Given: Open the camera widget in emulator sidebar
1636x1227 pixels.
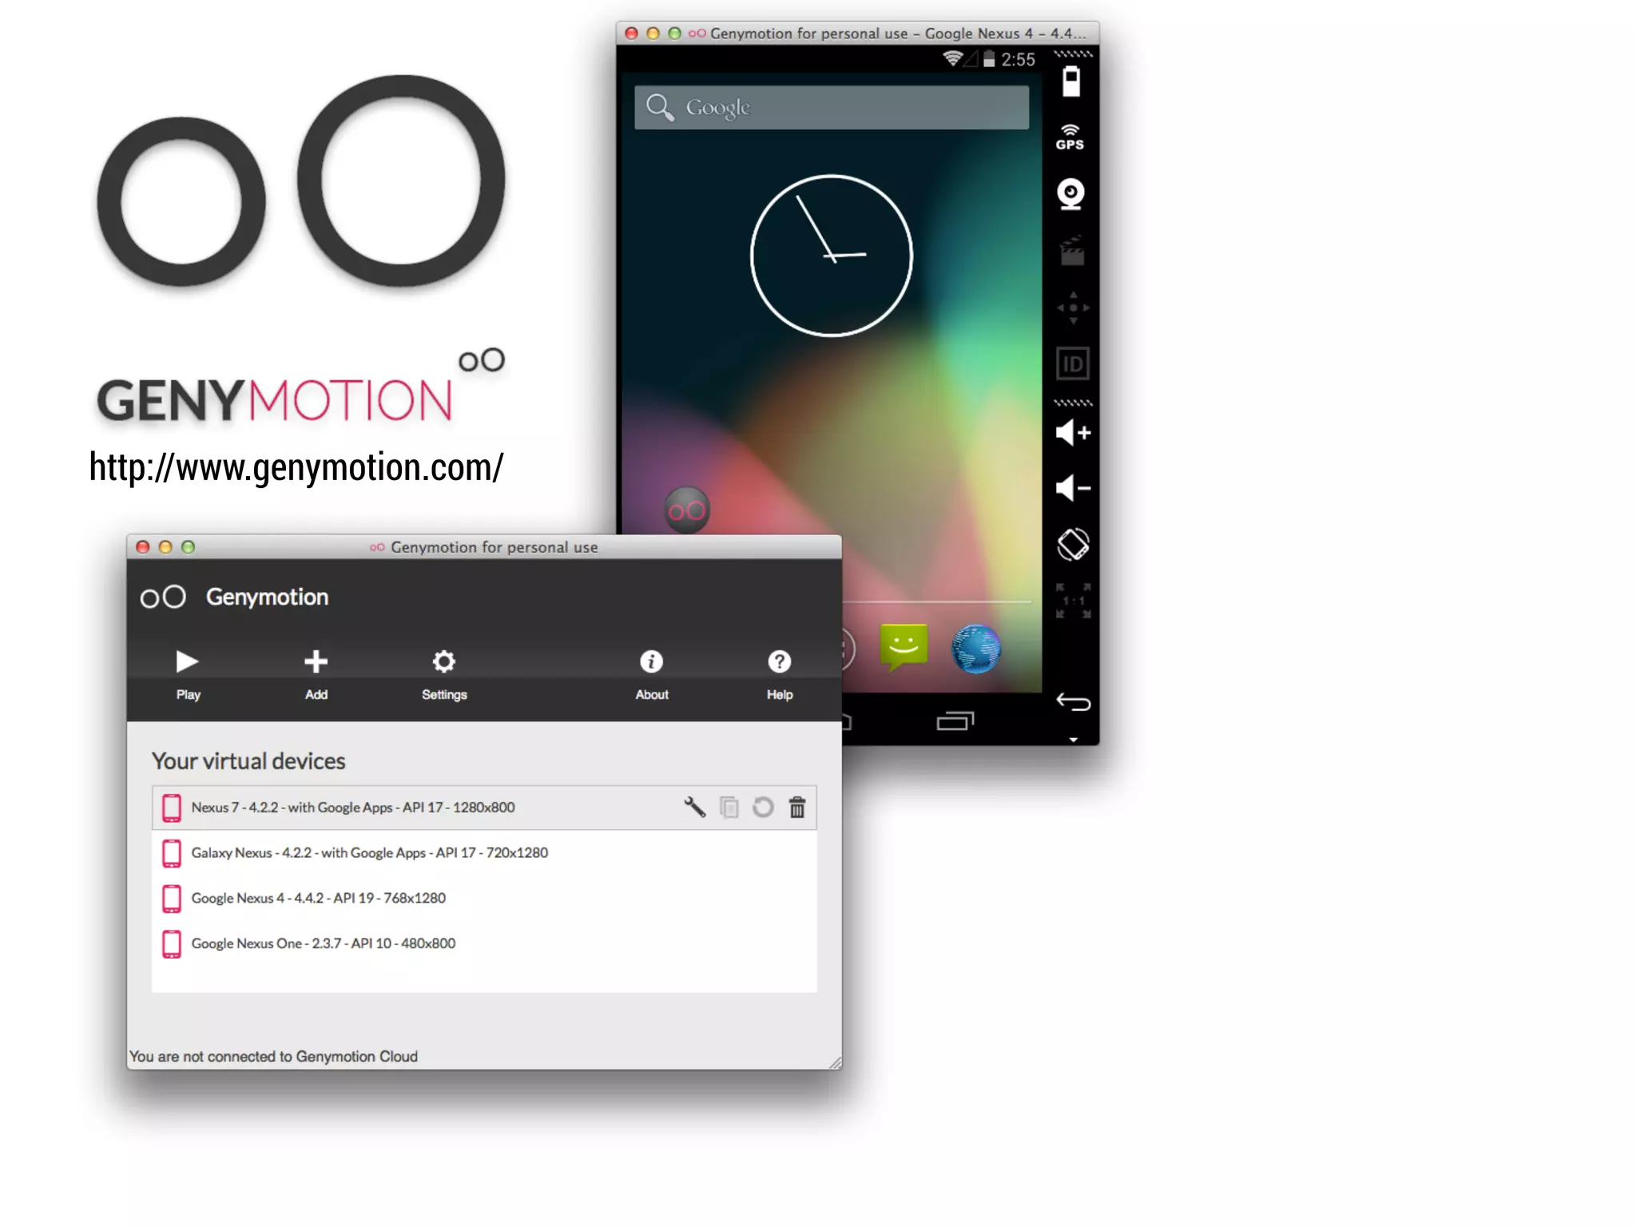Looking at the screenshot, I should [x=1070, y=194].
